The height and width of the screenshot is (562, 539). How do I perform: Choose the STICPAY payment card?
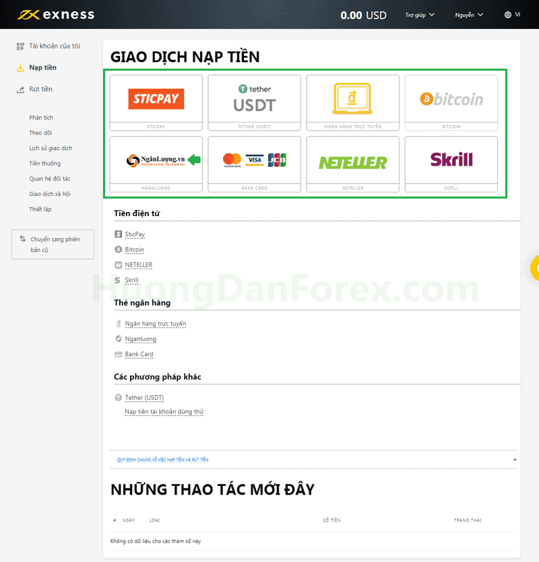tap(156, 102)
